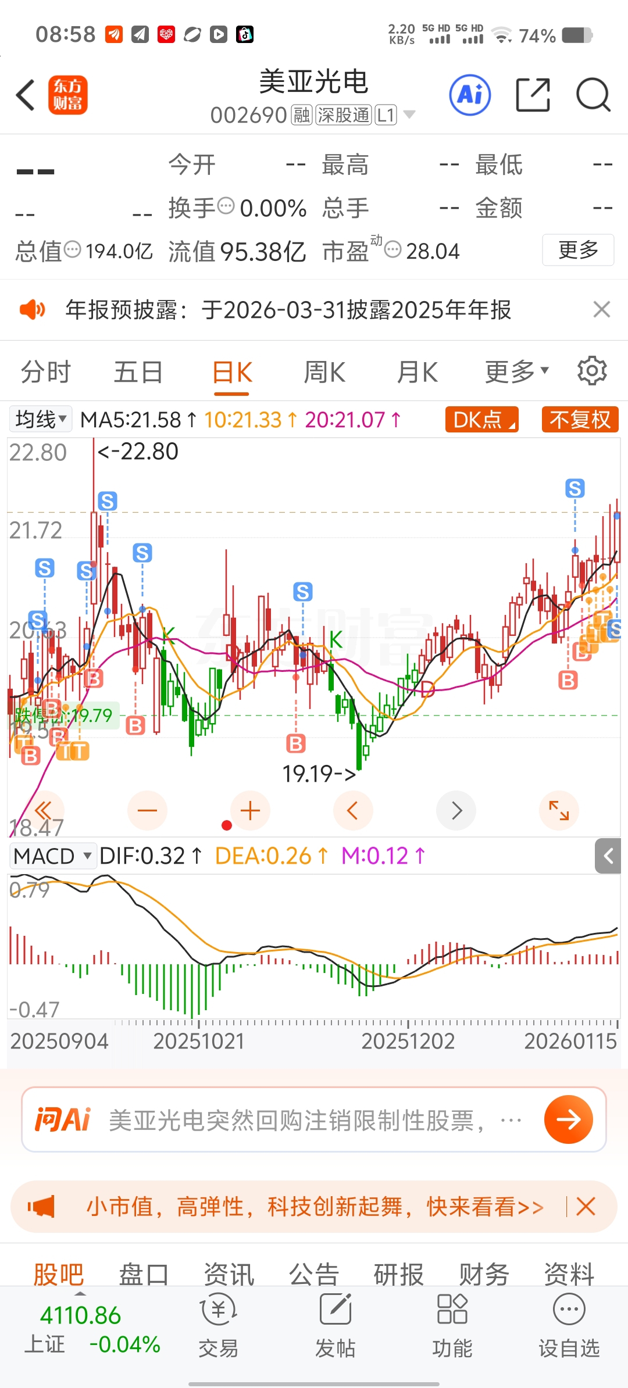Image resolution: width=628 pixels, height=1388 pixels.
Task: Open the Ai assistant icon
Action: (470, 95)
